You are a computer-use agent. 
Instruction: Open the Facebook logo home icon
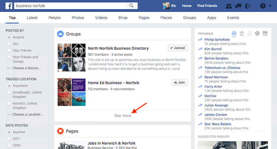[x=9, y=6]
